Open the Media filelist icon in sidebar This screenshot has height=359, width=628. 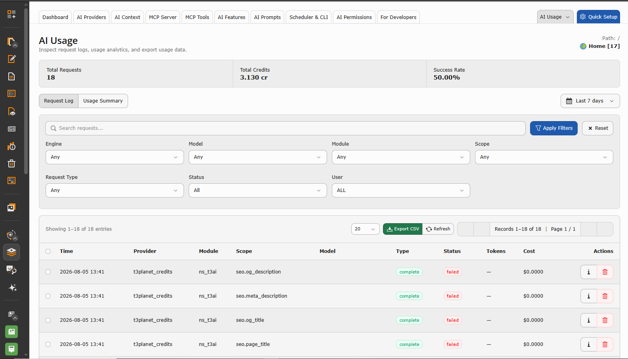tap(11, 207)
